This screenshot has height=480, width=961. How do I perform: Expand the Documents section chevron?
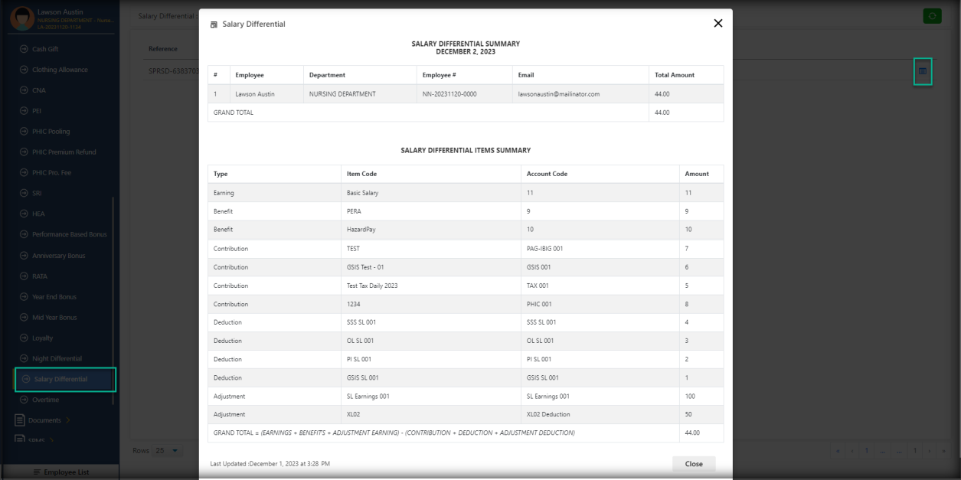coord(67,420)
